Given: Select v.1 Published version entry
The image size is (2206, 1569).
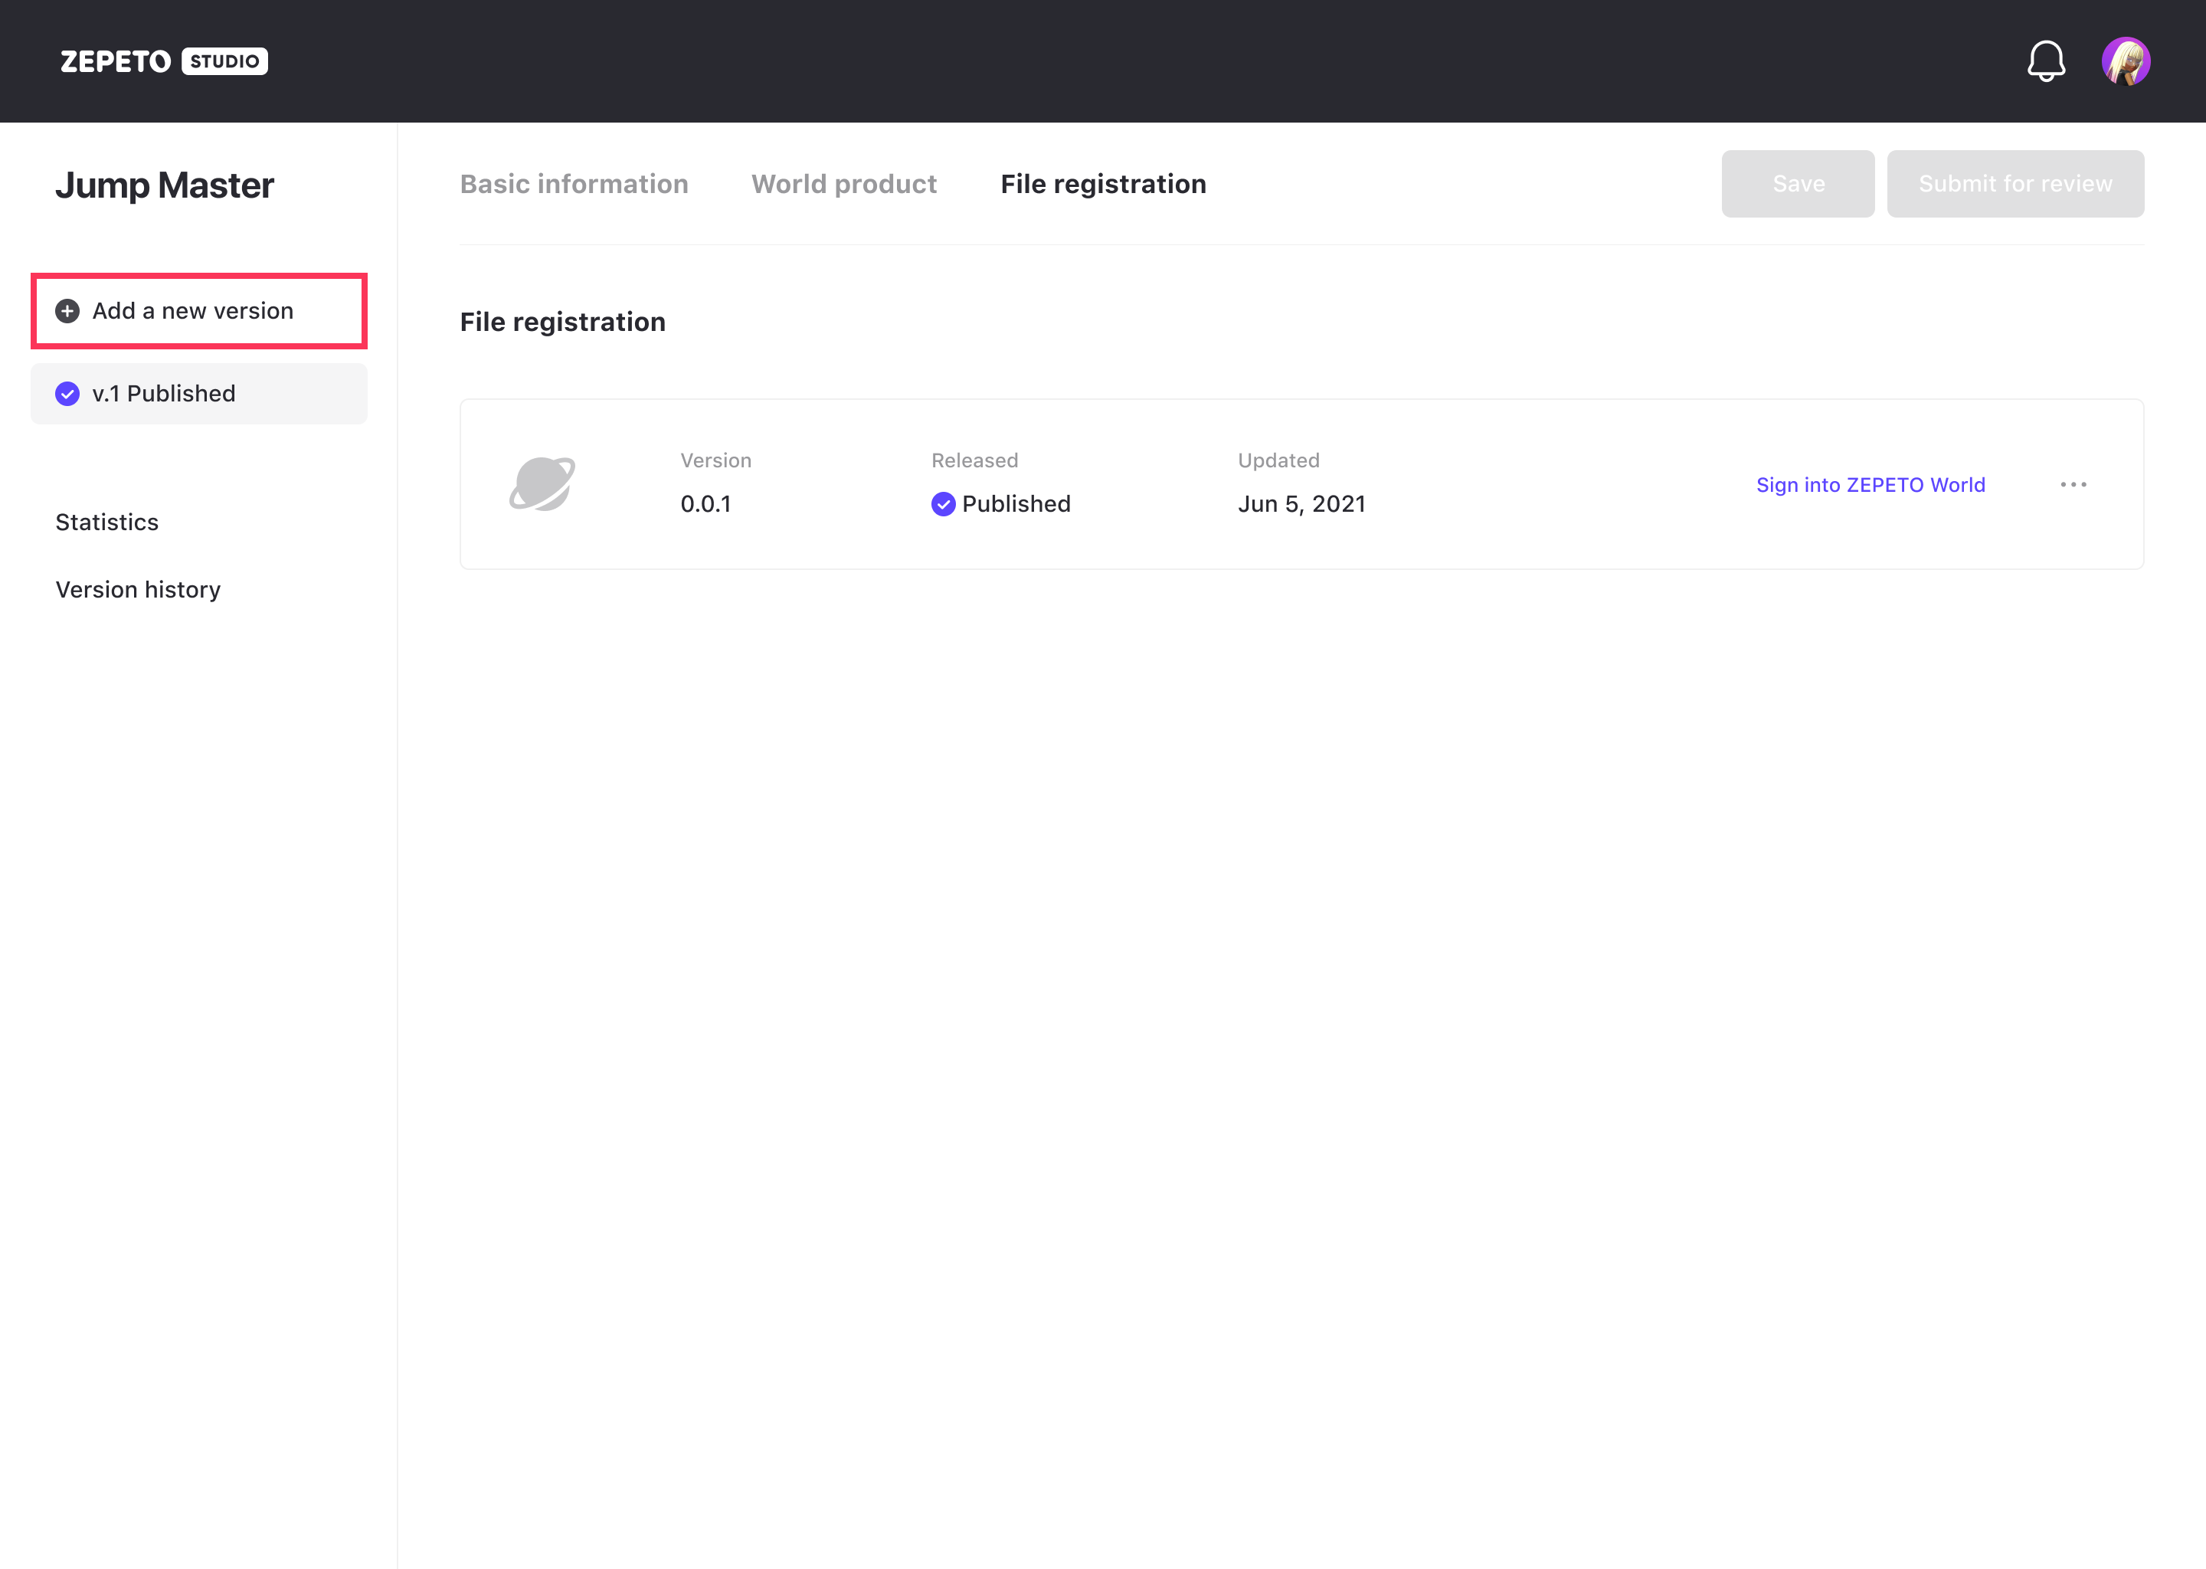Looking at the screenshot, I should (x=198, y=395).
